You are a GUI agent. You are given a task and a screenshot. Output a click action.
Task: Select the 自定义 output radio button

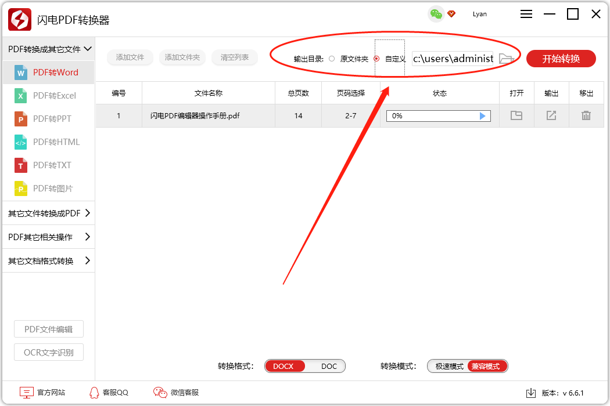pos(376,59)
